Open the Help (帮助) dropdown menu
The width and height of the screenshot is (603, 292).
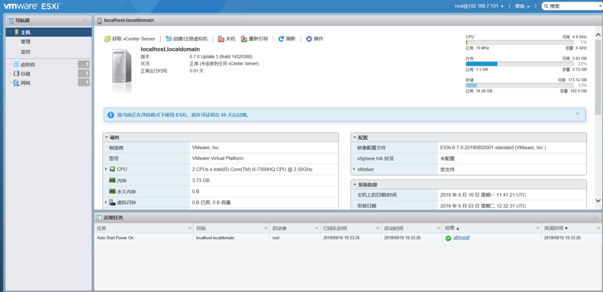point(522,6)
